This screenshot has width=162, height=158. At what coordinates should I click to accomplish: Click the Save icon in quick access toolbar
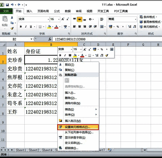(7, 5)
